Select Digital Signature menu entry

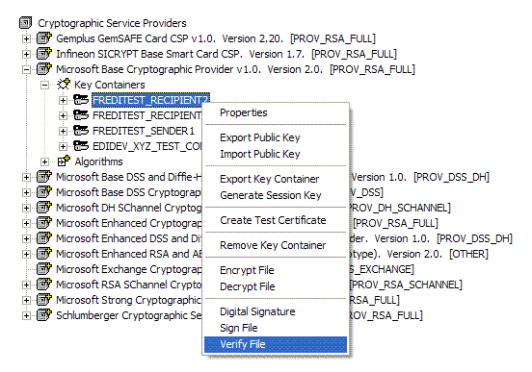pyautogui.click(x=276, y=311)
